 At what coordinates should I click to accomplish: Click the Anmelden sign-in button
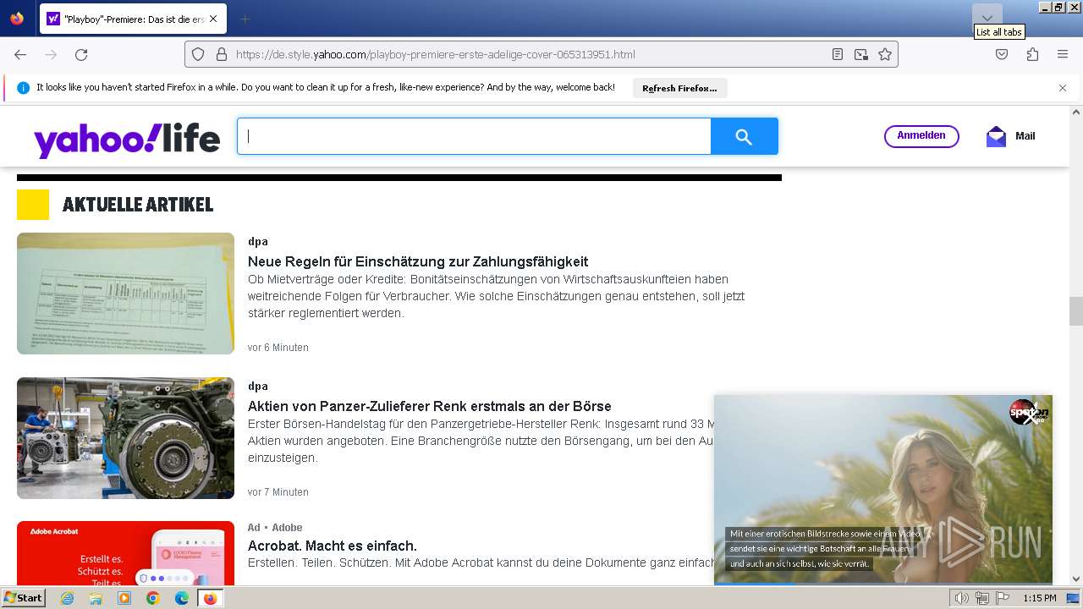pos(921,136)
